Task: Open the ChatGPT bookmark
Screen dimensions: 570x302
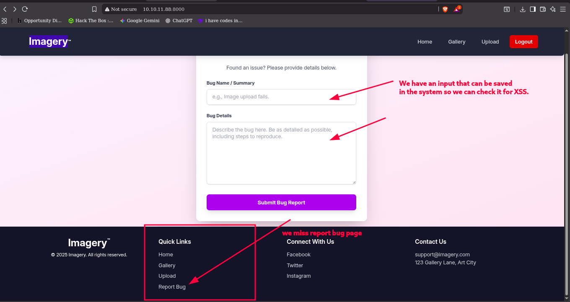Action: [x=179, y=21]
